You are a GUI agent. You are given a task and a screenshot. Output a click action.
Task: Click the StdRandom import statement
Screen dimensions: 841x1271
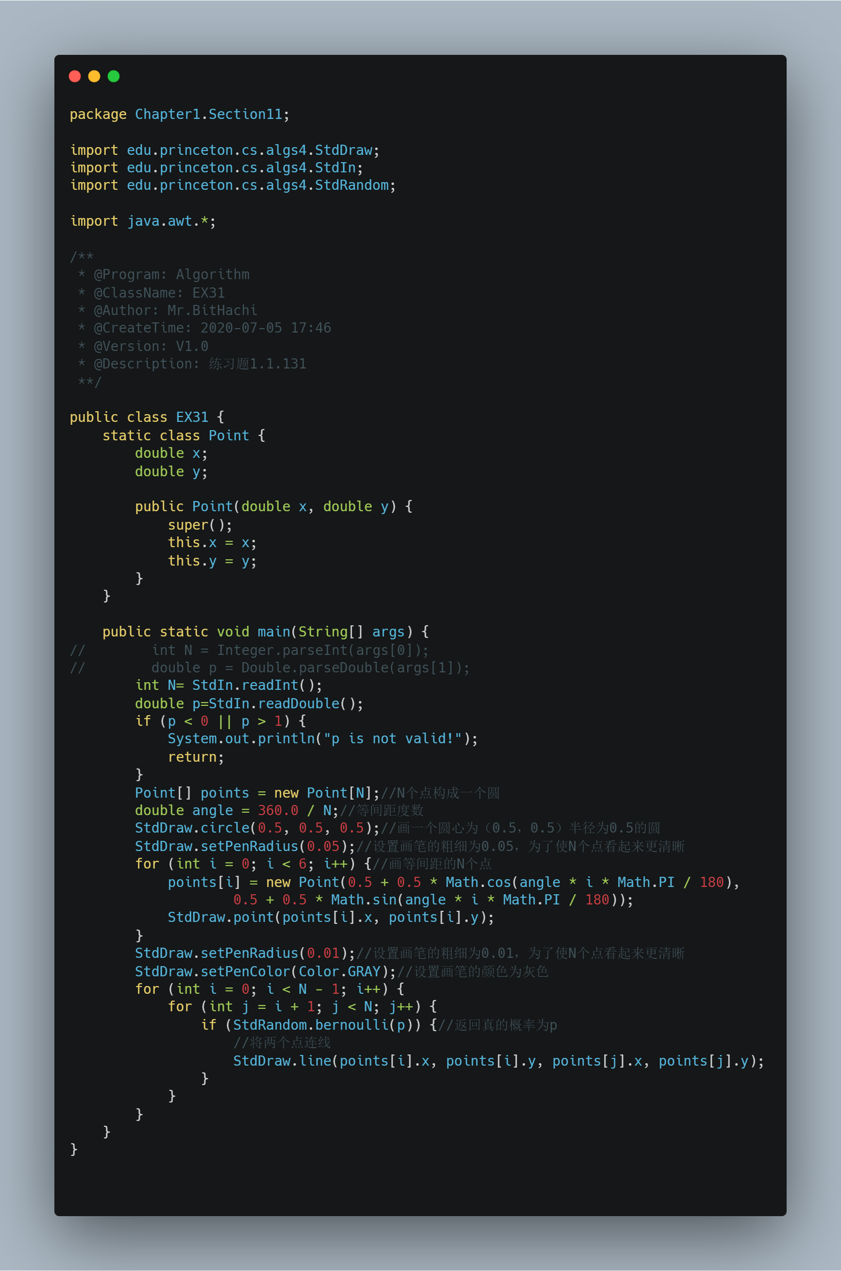coord(233,185)
